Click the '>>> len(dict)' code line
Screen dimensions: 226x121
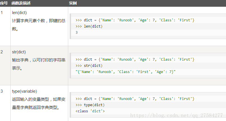click(x=89, y=26)
